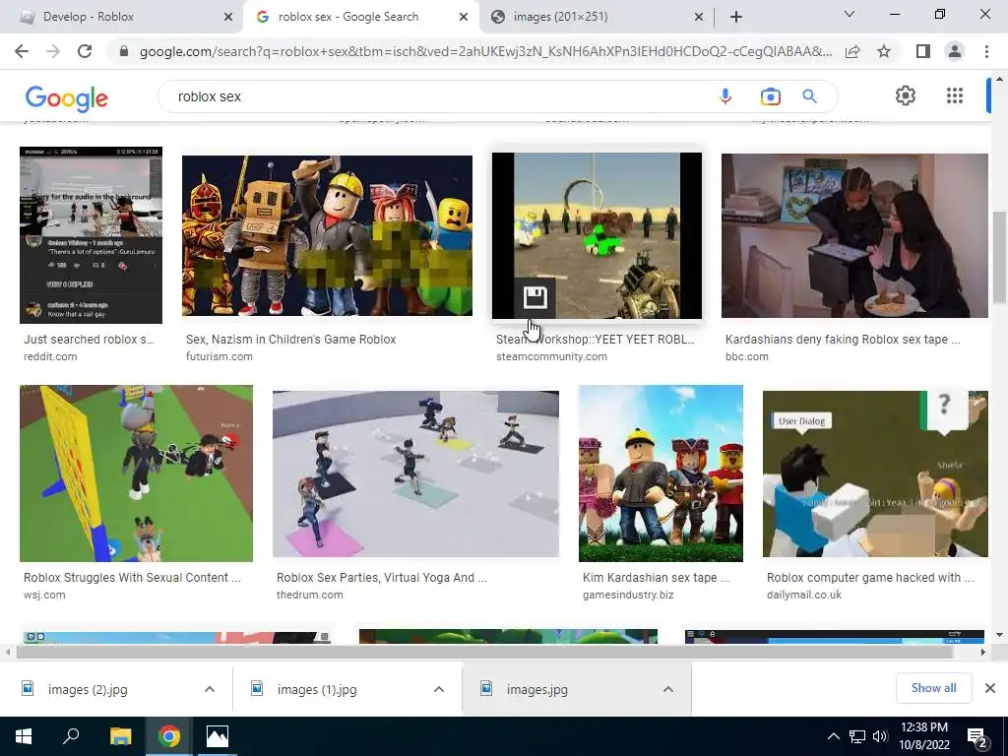Go back to the previous page
1008x756 pixels.
22,51
